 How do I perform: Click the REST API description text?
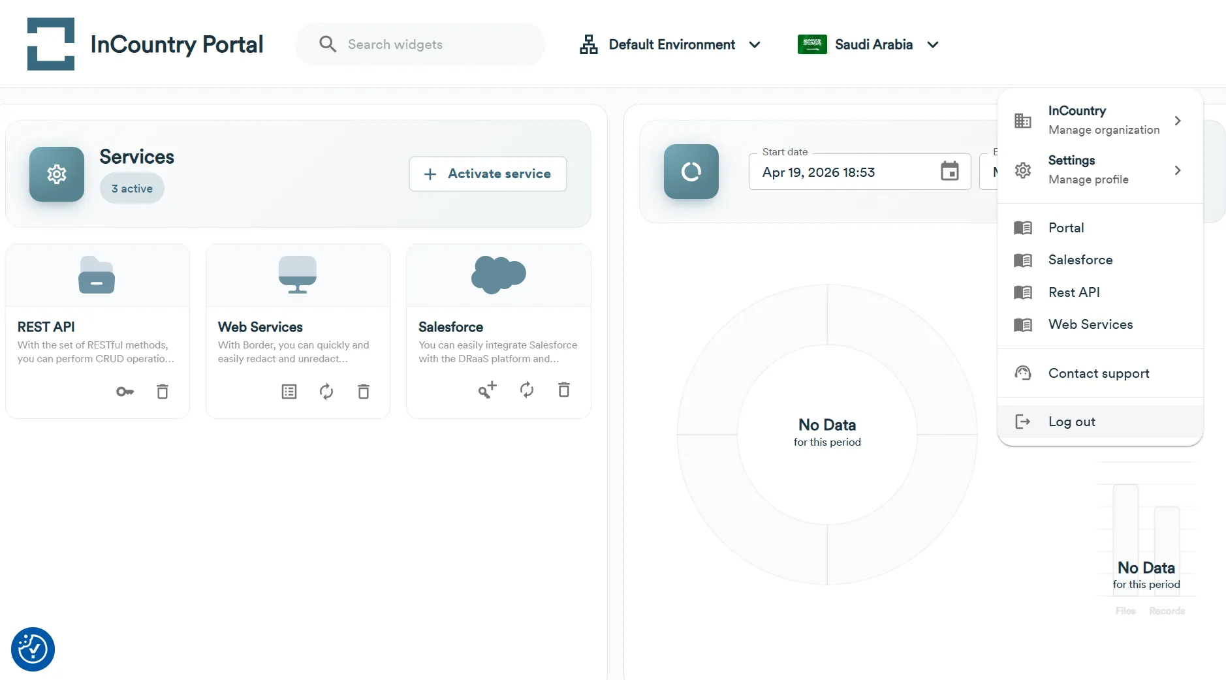pyautogui.click(x=96, y=352)
